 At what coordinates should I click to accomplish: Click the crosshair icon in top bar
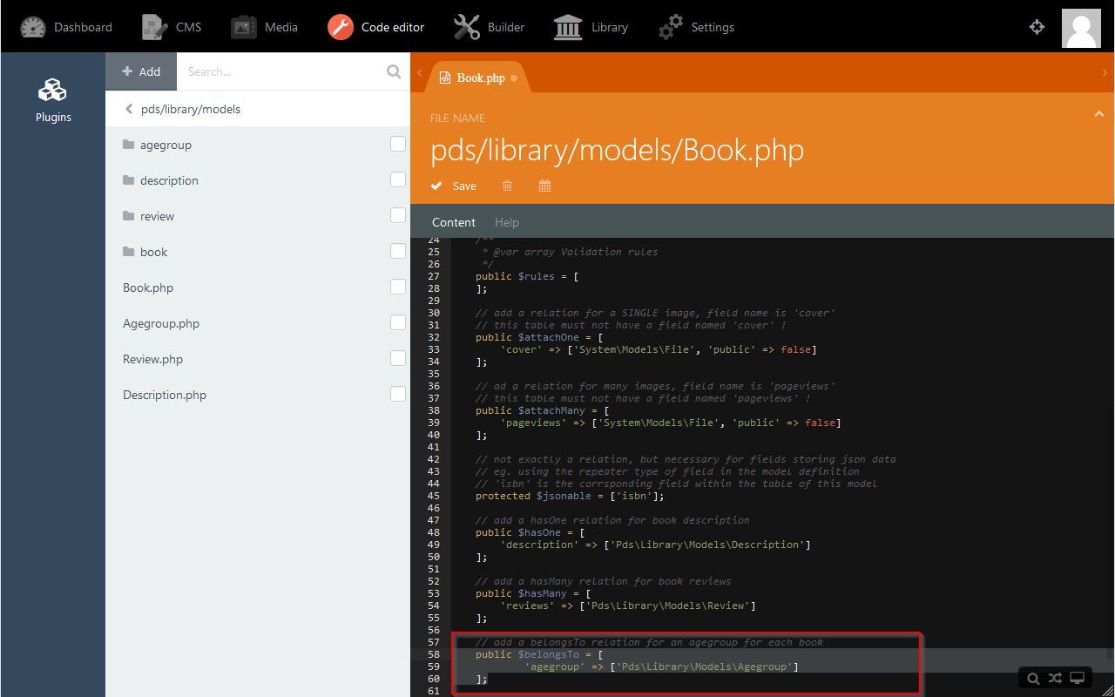(1037, 27)
